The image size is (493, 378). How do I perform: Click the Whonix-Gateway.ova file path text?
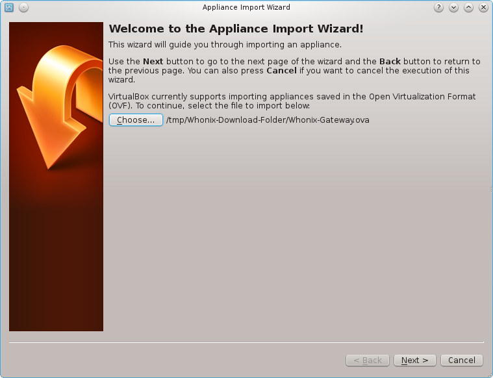268,120
